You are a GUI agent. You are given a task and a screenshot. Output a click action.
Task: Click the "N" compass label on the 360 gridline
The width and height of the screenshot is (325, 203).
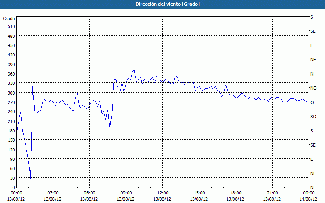[312, 74]
